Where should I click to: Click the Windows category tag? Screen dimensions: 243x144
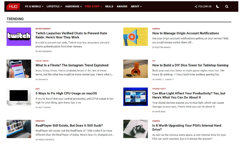point(40,121)
